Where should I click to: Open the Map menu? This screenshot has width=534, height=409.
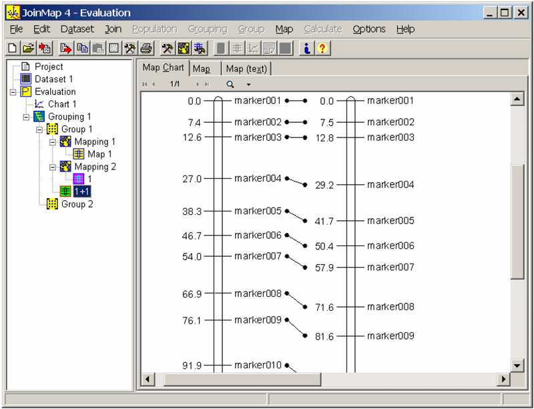point(284,29)
